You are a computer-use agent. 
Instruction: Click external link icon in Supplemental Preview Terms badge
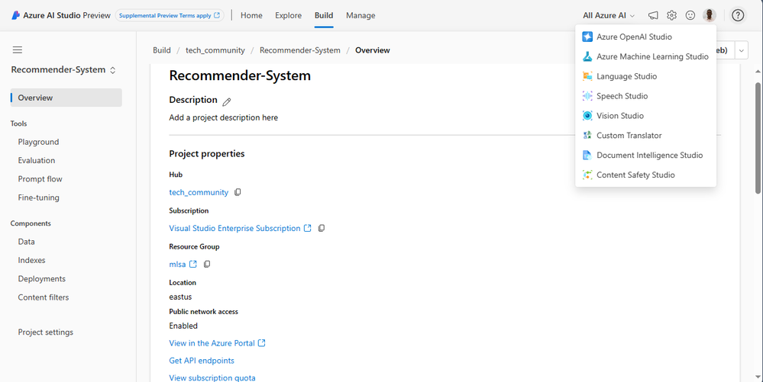(x=217, y=15)
